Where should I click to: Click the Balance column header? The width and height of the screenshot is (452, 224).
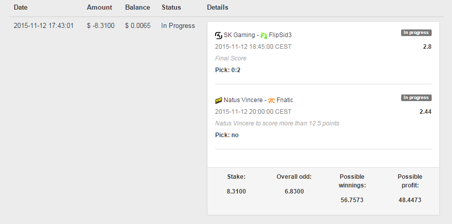tap(137, 8)
